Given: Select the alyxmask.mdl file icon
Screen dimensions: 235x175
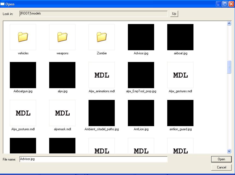Looking at the screenshot, I should [x=62, y=113].
